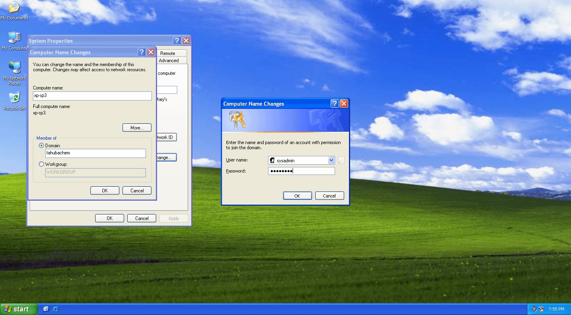Select the My Network Places desktop icon
This screenshot has height=315, width=571.
click(14, 73)
